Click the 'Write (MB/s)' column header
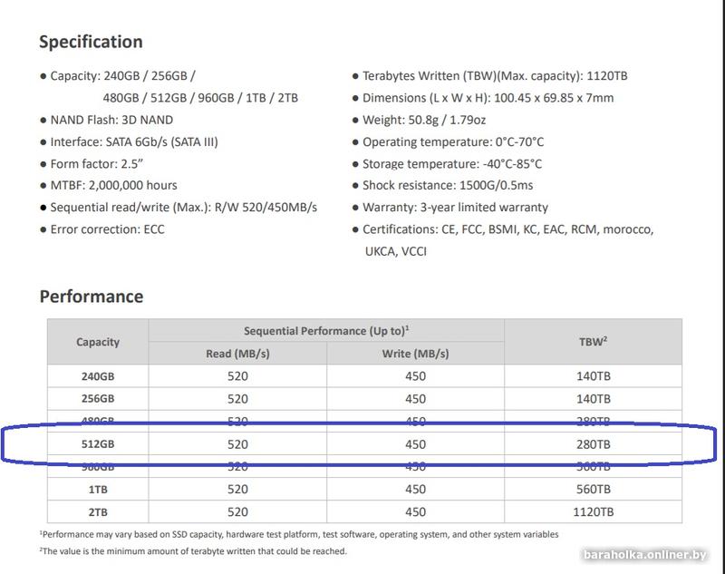Screen dimensions: 725x574 [x=415, y=354]
